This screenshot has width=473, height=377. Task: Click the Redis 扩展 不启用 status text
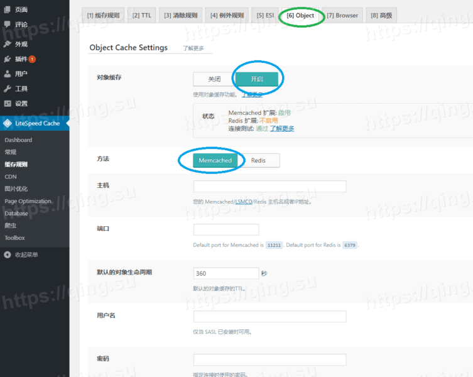pos(253,121)
